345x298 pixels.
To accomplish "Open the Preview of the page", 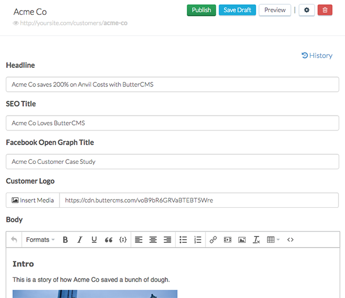I will pos(275,10).
